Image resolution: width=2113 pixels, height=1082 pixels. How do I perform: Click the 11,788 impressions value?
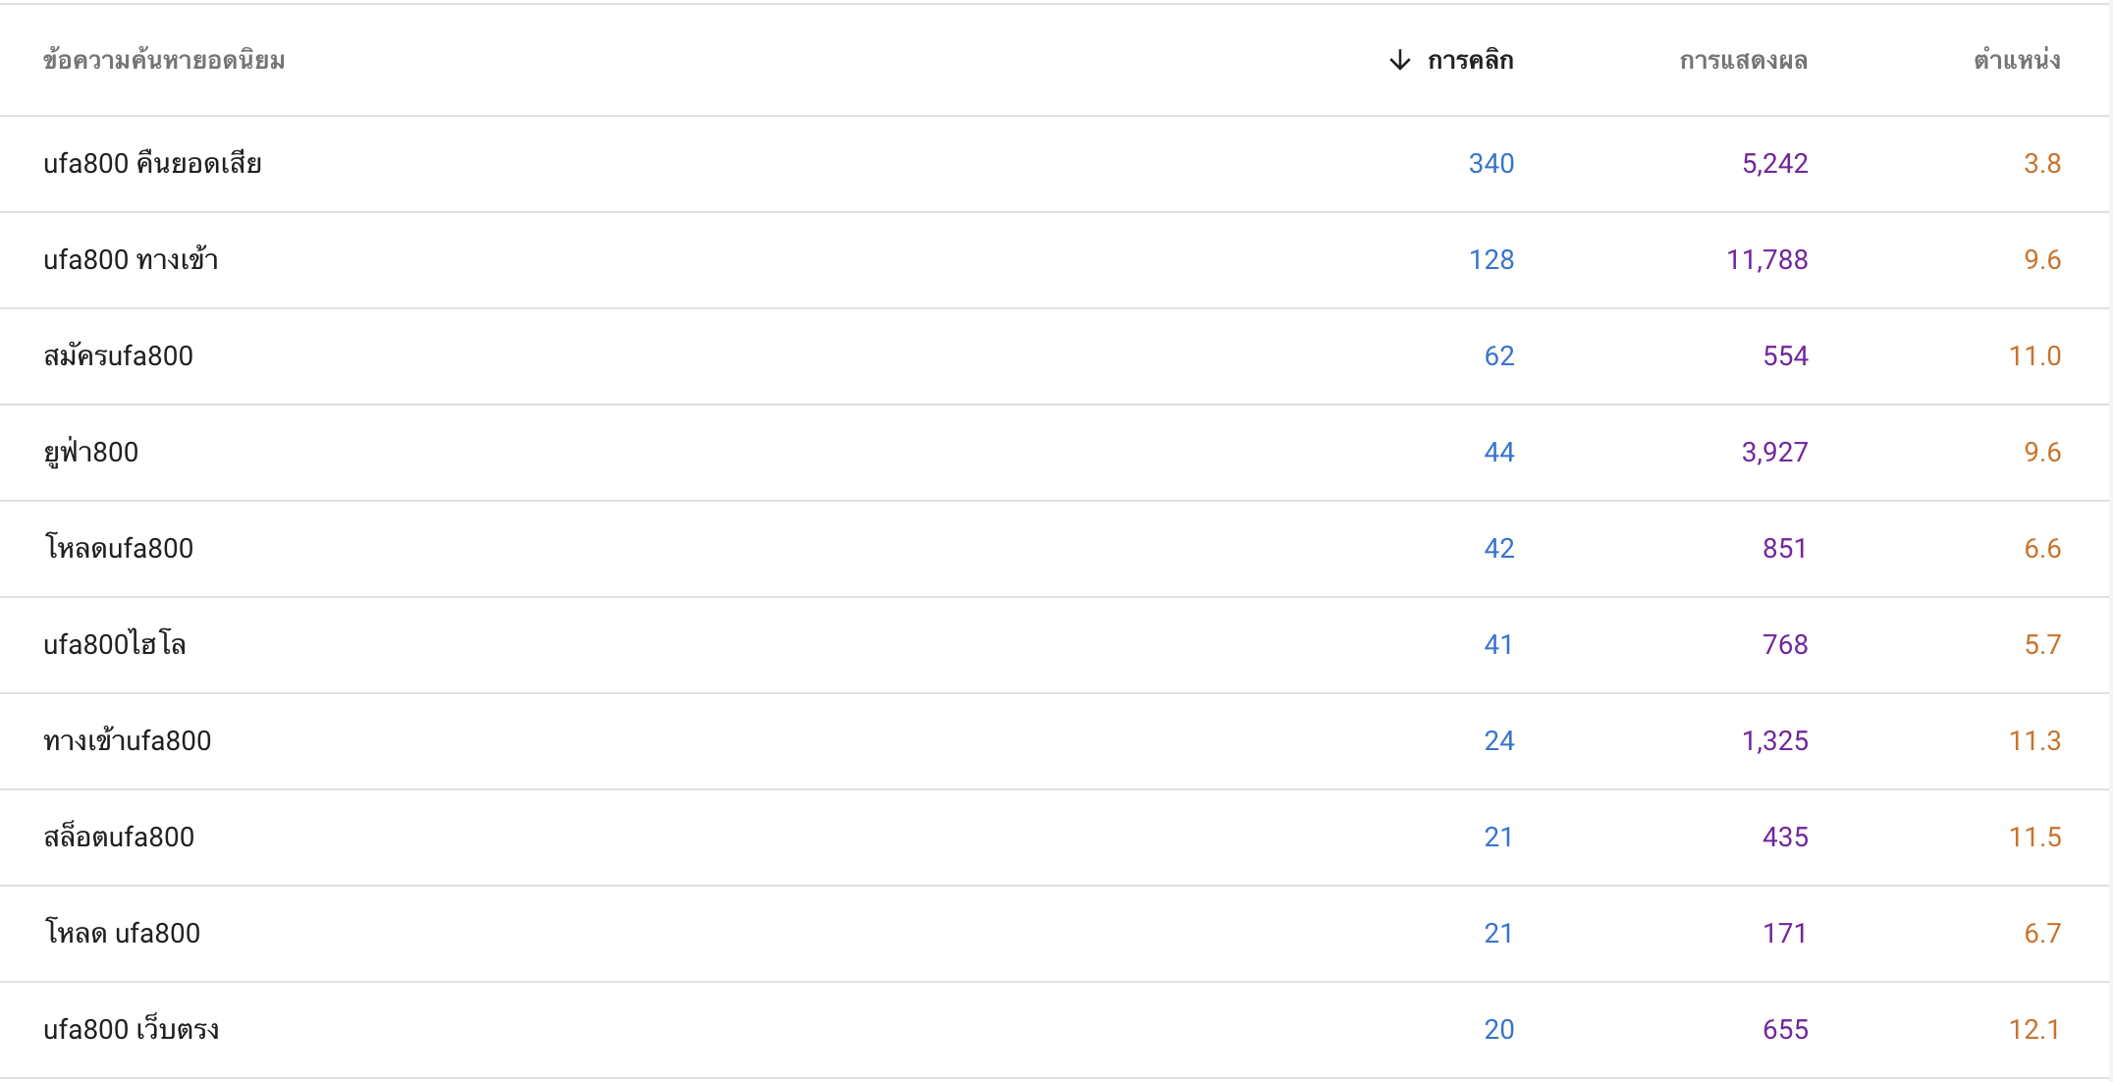click(x=1766, y=260)
